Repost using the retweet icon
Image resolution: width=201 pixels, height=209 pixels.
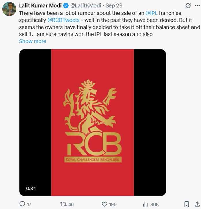[x=63, y=204]
